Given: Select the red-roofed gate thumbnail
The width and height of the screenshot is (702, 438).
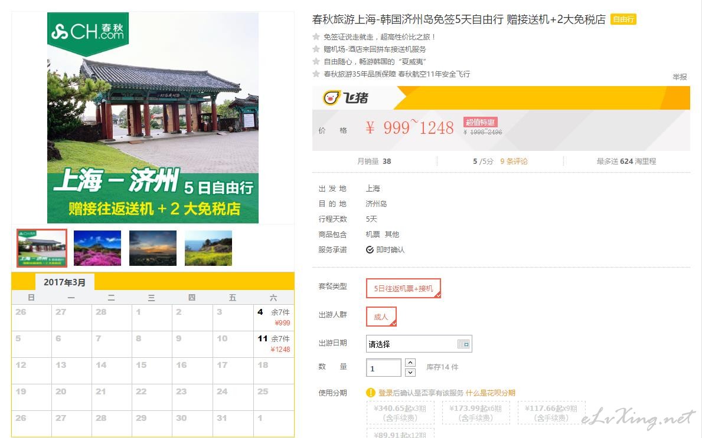Looking at the screenshot, I should pyautogui.click(x=42, y=248).
